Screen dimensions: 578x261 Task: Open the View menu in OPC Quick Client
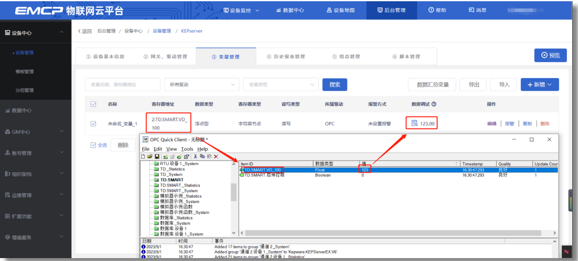[x=172, y=149]
